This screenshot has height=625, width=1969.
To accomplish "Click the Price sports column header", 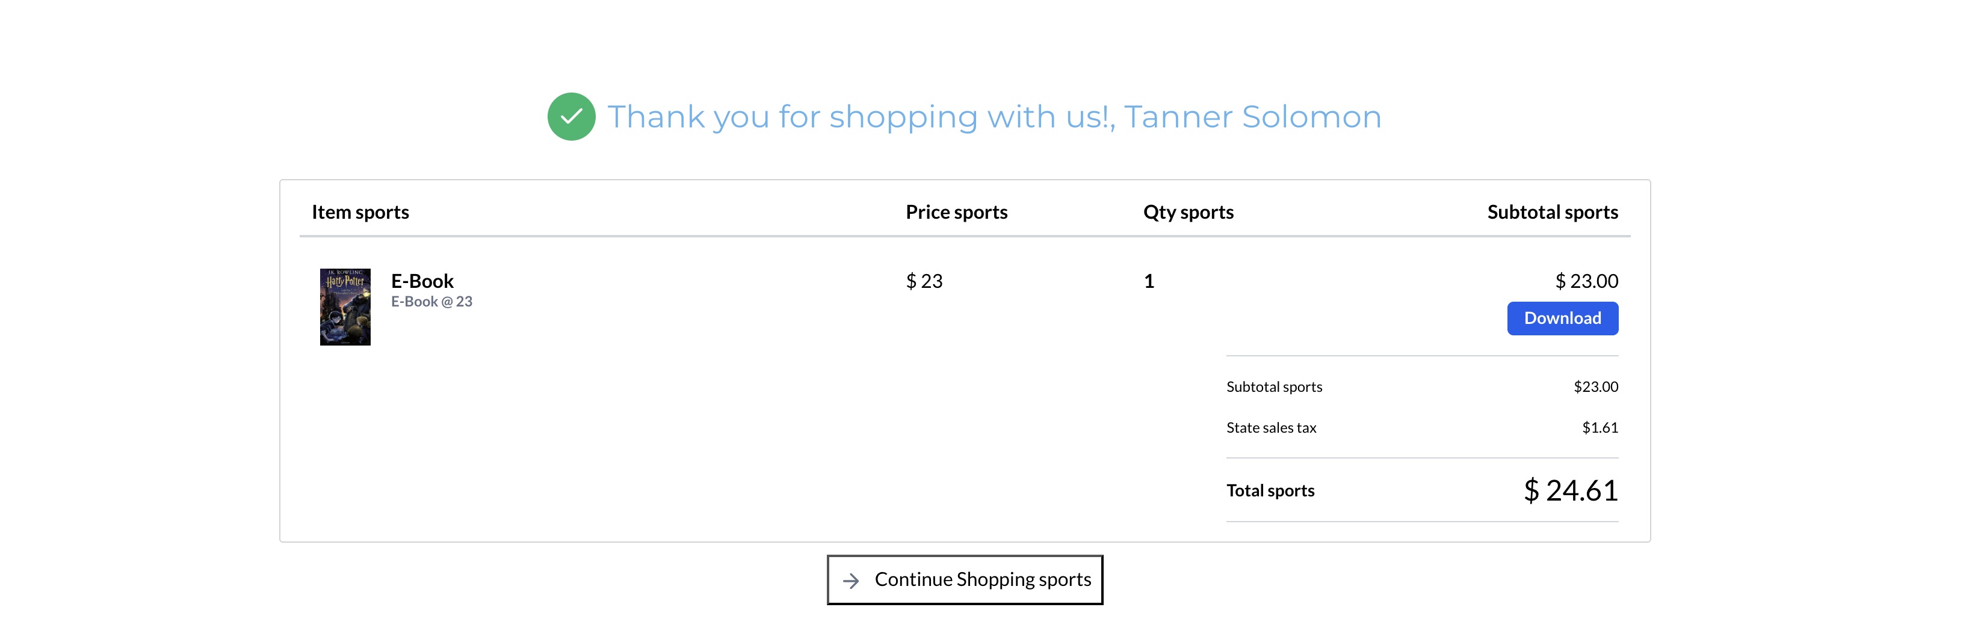I will tap(956, 212).
